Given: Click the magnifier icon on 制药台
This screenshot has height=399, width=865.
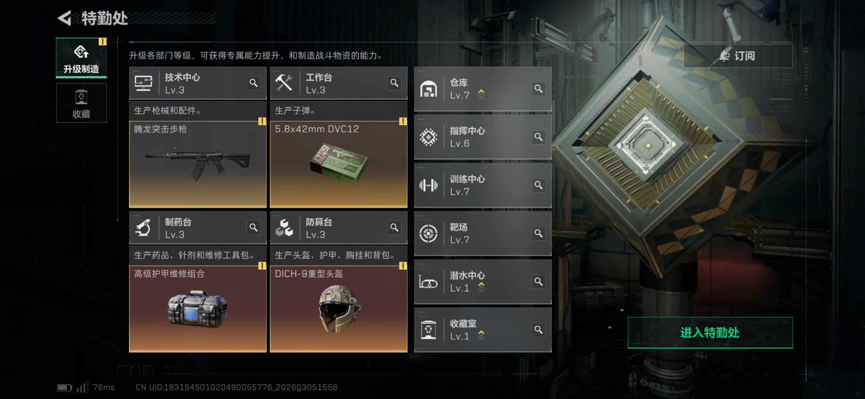Looking at the screenshot, I should click(x=253, y=228).
